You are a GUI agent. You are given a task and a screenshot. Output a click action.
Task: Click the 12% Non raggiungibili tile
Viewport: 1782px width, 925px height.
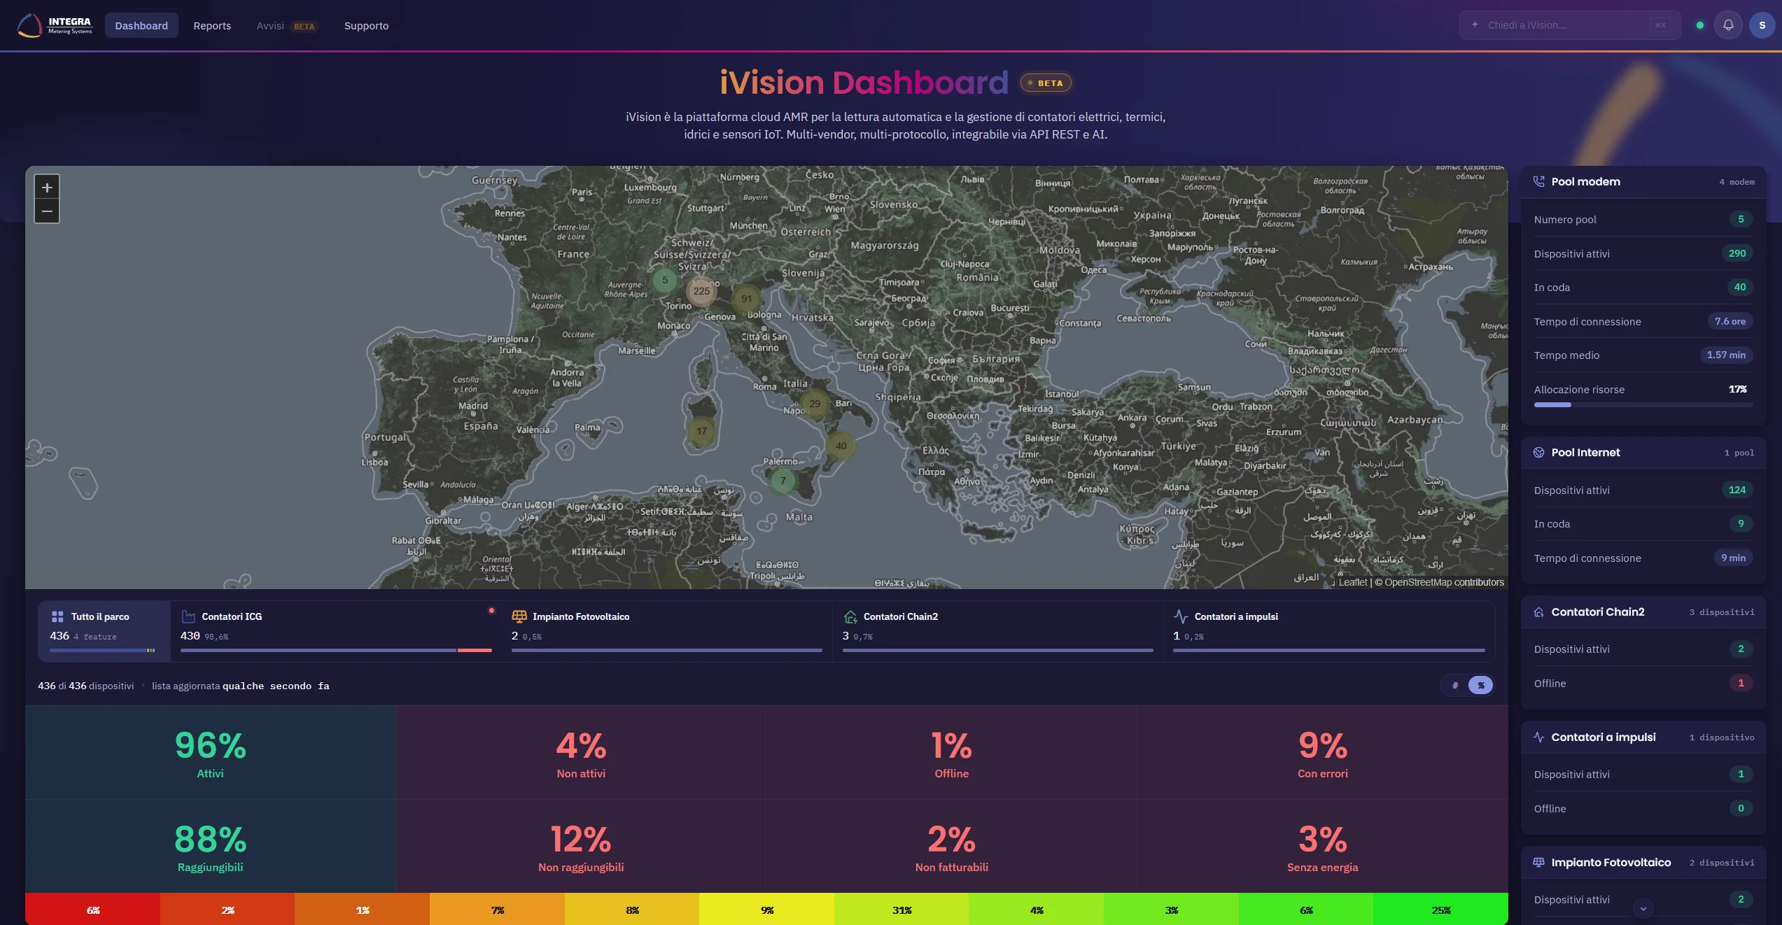pos(581,846)
